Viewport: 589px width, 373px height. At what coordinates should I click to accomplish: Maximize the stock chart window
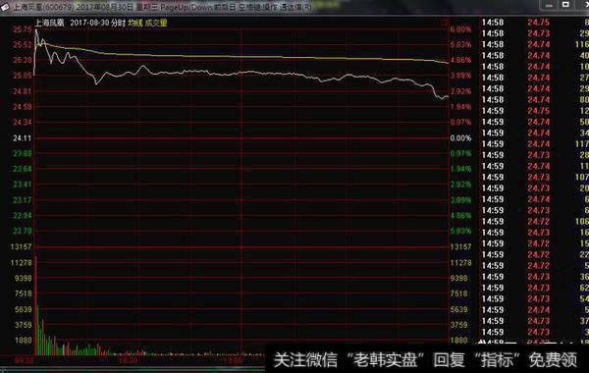tap(565, 5)
